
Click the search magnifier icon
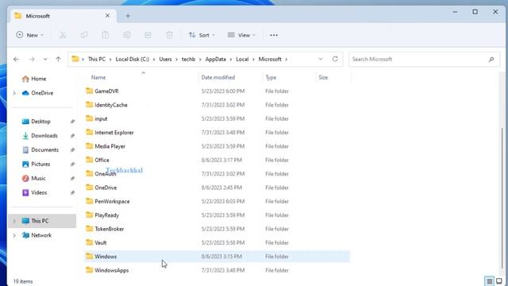pos(491,60)
